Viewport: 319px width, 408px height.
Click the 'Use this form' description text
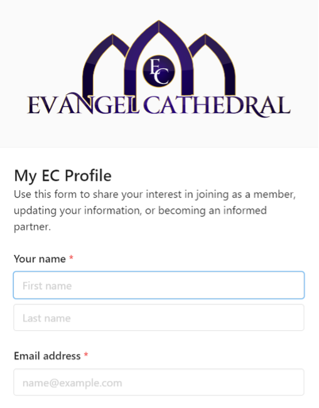pyautogui.click(x=155, y=210)
